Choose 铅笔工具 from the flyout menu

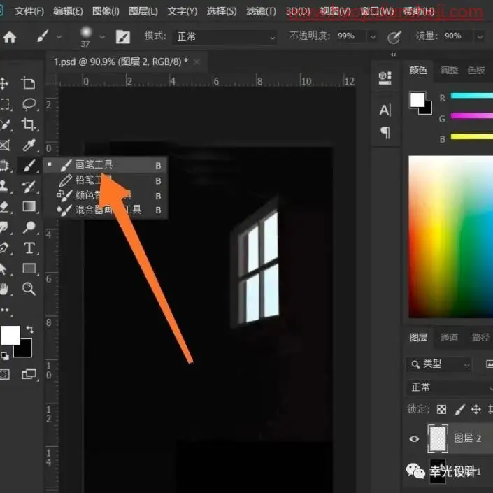coord(106,180)
